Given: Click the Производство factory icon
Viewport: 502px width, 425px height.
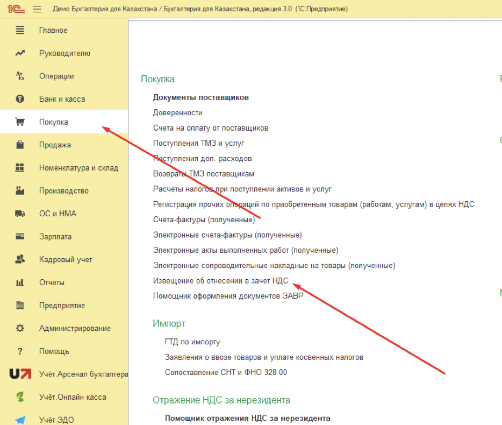Looking at the screenshot, I should click(x=20, y=191).
